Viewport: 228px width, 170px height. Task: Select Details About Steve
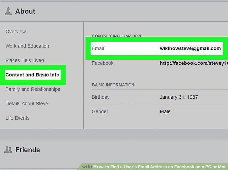tap(27, 103)
